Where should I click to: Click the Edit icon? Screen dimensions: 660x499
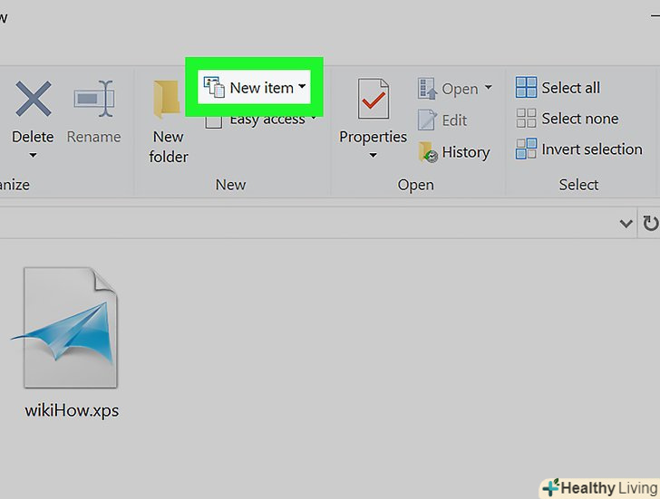point(427,120)
